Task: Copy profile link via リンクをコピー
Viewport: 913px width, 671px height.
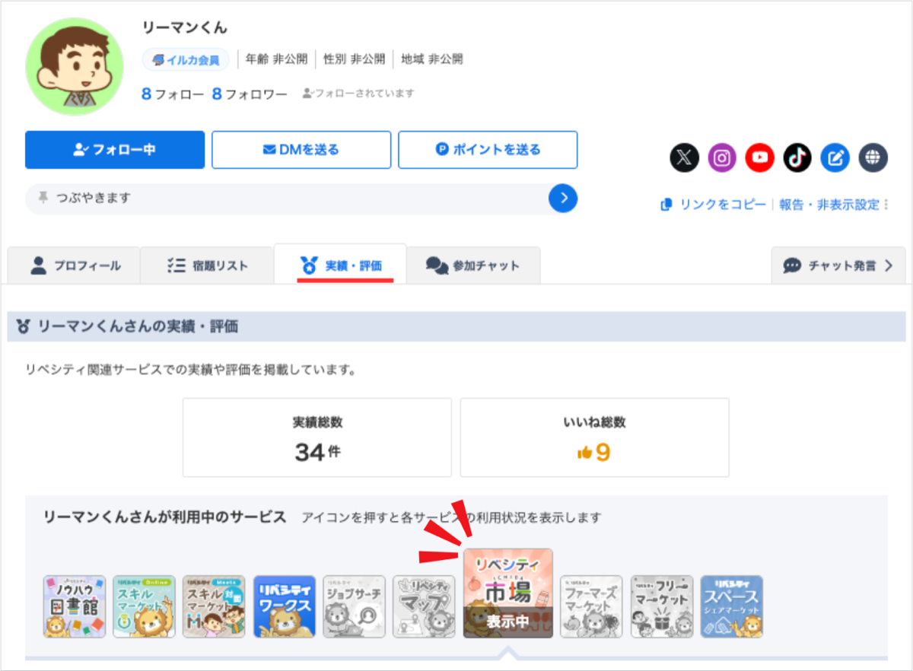Action: [x=714, y=205]
